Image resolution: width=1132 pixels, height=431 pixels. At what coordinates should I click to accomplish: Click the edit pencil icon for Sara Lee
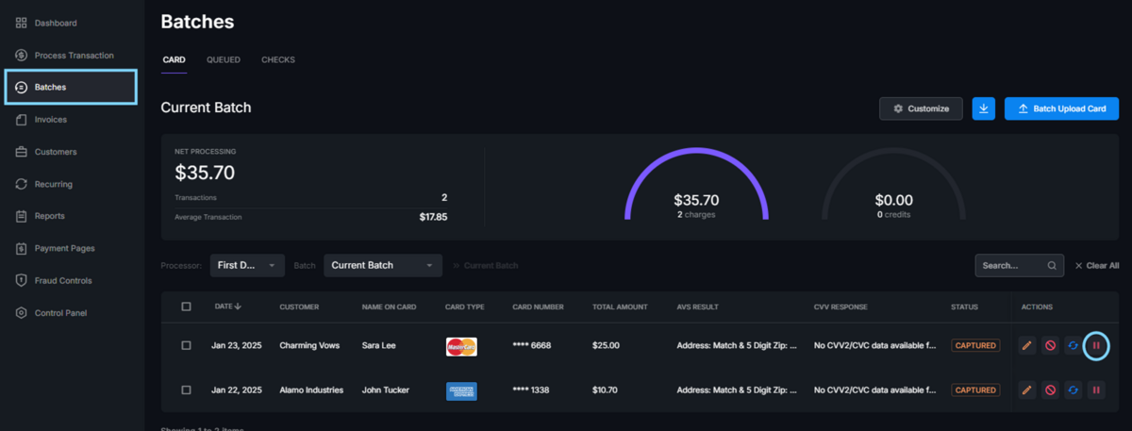click(x=1027, y=346)
